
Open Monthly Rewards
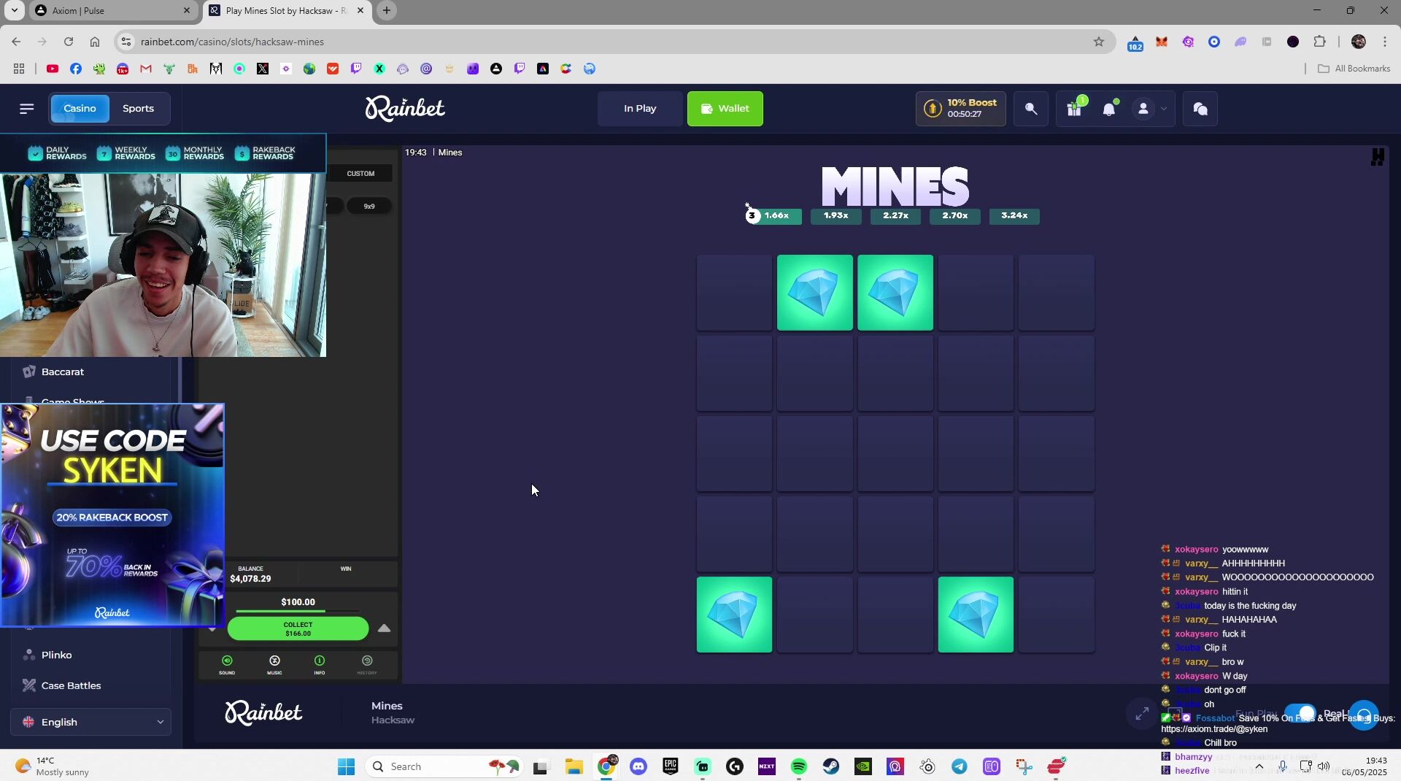tap(195, 153)
